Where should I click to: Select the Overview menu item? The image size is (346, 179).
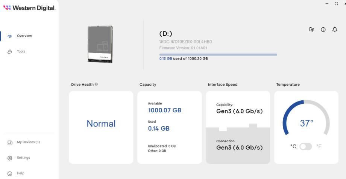[x=24, y=36]
